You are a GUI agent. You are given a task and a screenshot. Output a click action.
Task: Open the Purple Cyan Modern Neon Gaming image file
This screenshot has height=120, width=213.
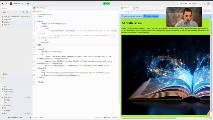point(16,17)
